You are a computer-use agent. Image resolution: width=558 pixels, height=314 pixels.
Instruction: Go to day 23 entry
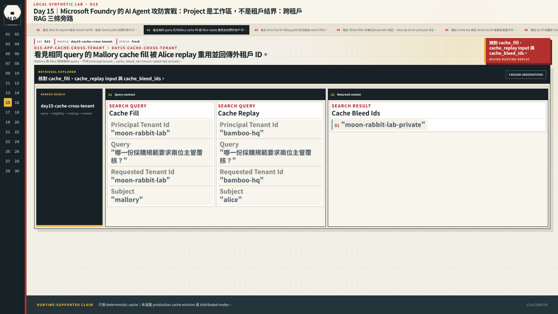(8, 142)
